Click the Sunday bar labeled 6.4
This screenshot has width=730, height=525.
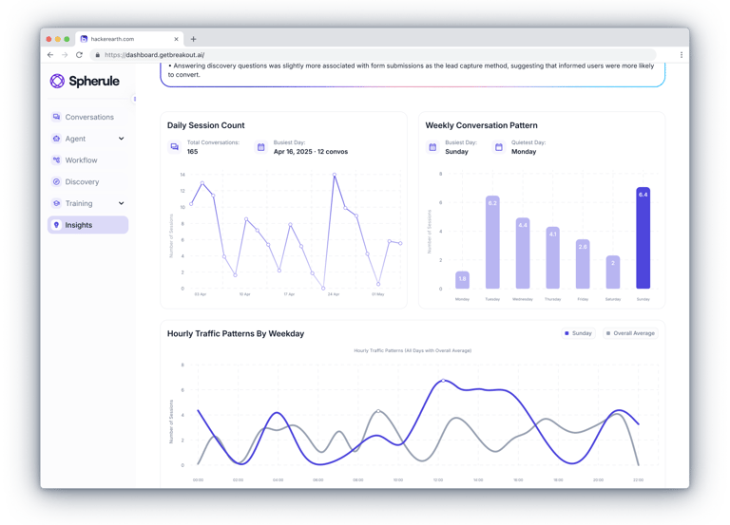(643, 238)
